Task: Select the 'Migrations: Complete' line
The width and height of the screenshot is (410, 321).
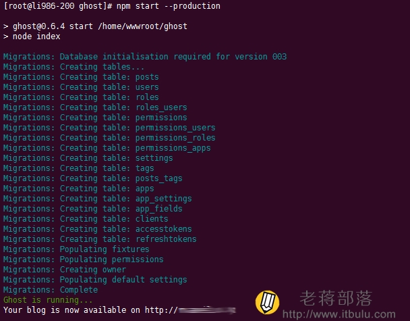Action: tap(51, 290)
